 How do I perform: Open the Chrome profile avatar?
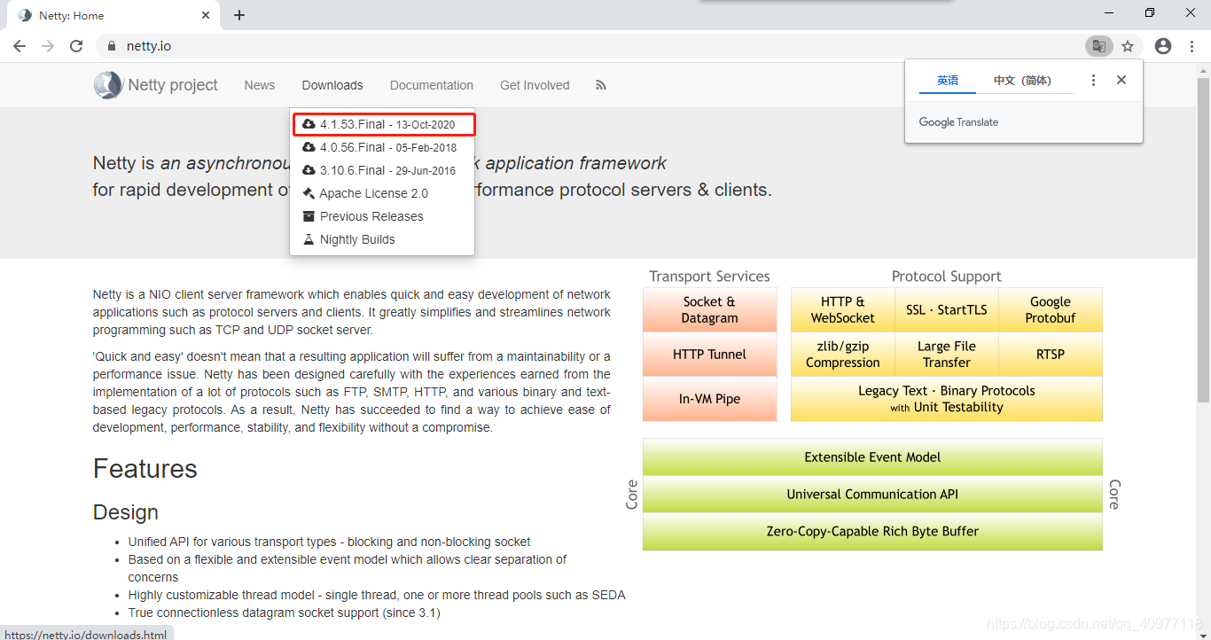click(x=1163, y=46)
